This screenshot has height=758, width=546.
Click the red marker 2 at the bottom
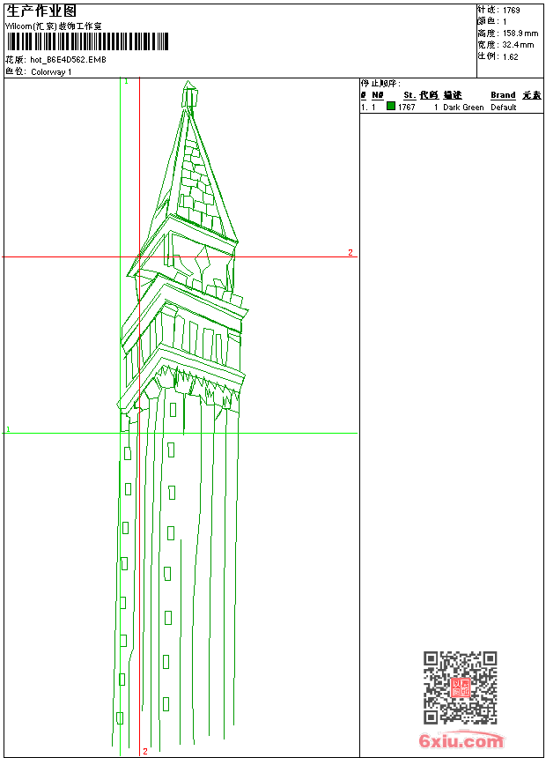coord(145,752)
